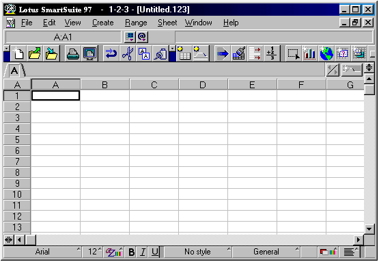Click the Print icon in toolbar
Viewport: 379px width, 262px height.
73,53
